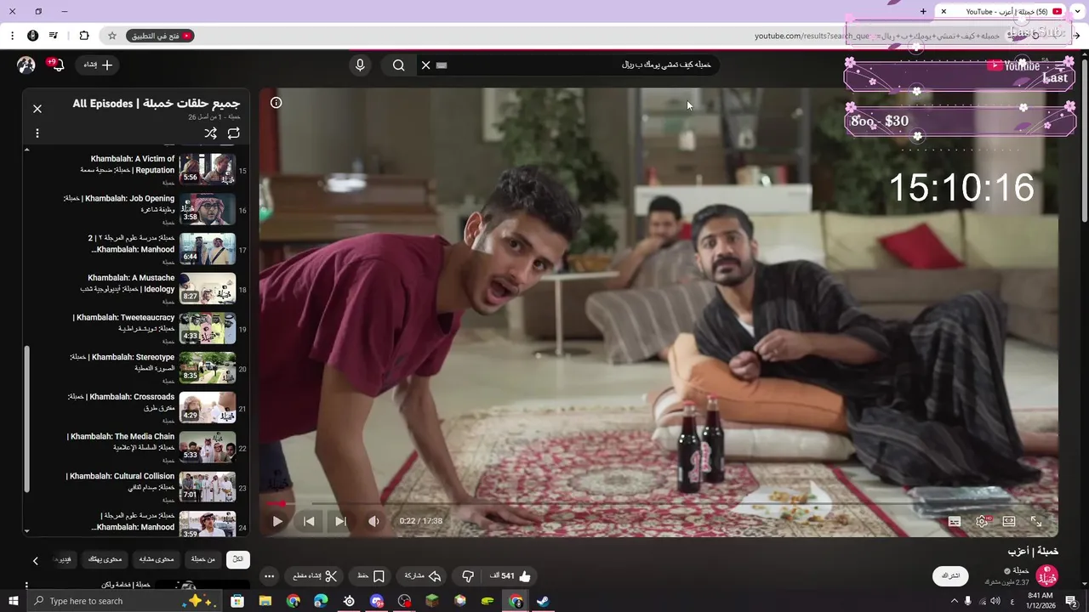Expand more chips with chevron arrow

[36, 560]
